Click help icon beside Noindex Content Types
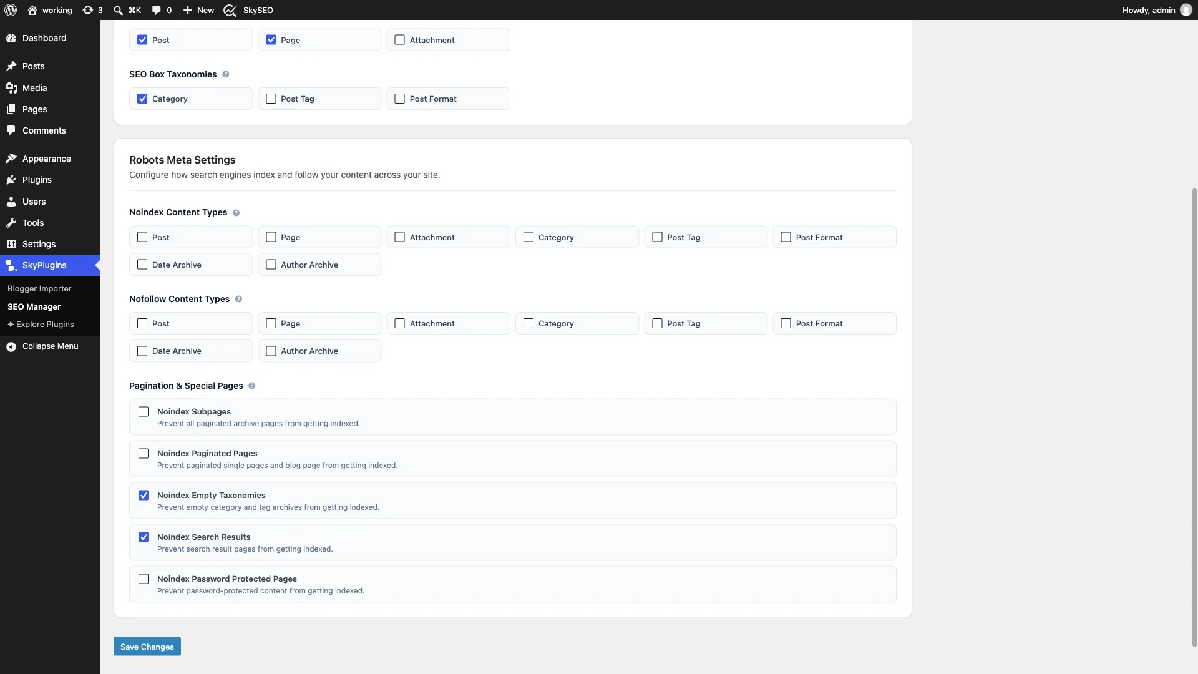The height and width of the screenshot is (674, 1198). [x=236, y=213]
